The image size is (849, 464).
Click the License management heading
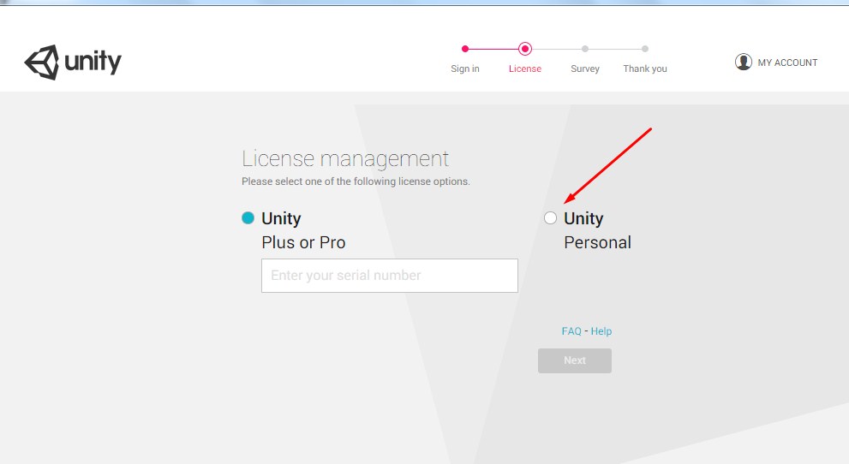pos(345,159)
